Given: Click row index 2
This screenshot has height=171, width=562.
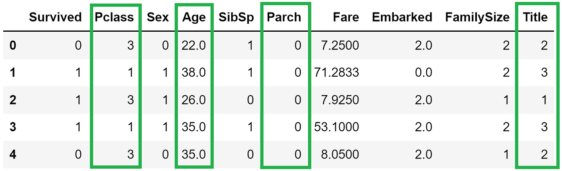Looking at the screenshot, I should pos(13,100).
